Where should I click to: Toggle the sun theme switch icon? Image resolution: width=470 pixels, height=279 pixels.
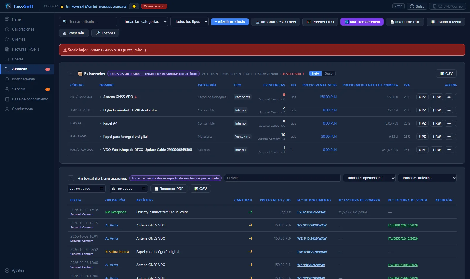[x=134, y=6]
